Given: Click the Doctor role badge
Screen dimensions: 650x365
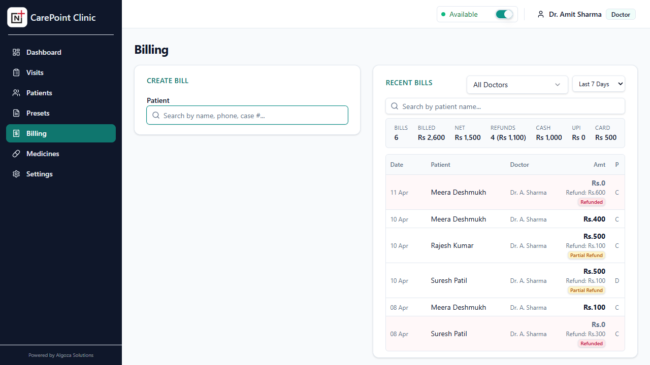Looking at the screenshot, I should (x=621, y=14).
